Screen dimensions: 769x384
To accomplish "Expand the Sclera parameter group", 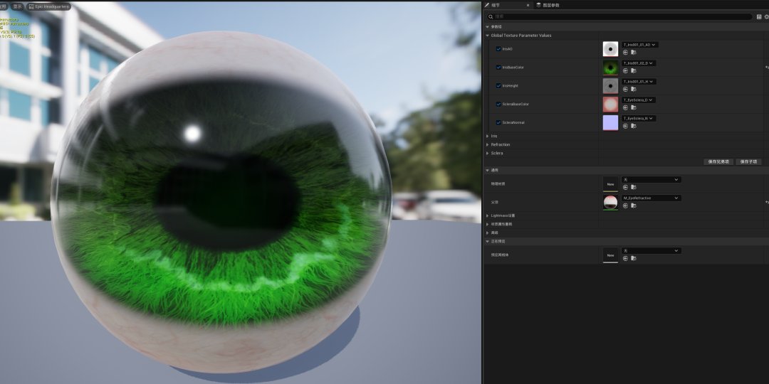I will pyautogui.click(x=488, y=154).
